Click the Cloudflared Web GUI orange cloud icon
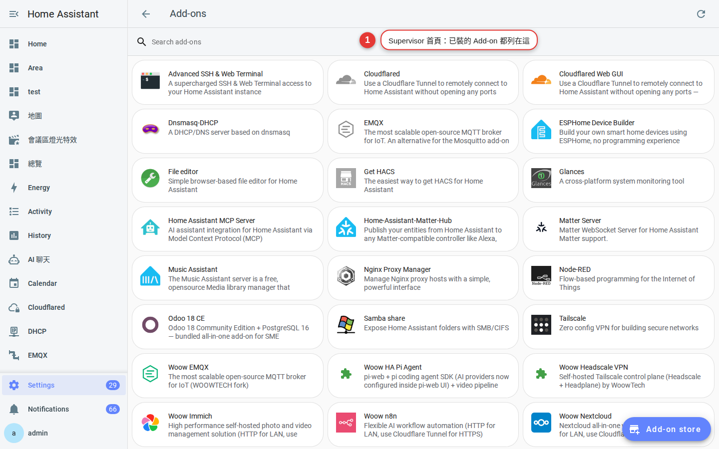 click(541, 80)
